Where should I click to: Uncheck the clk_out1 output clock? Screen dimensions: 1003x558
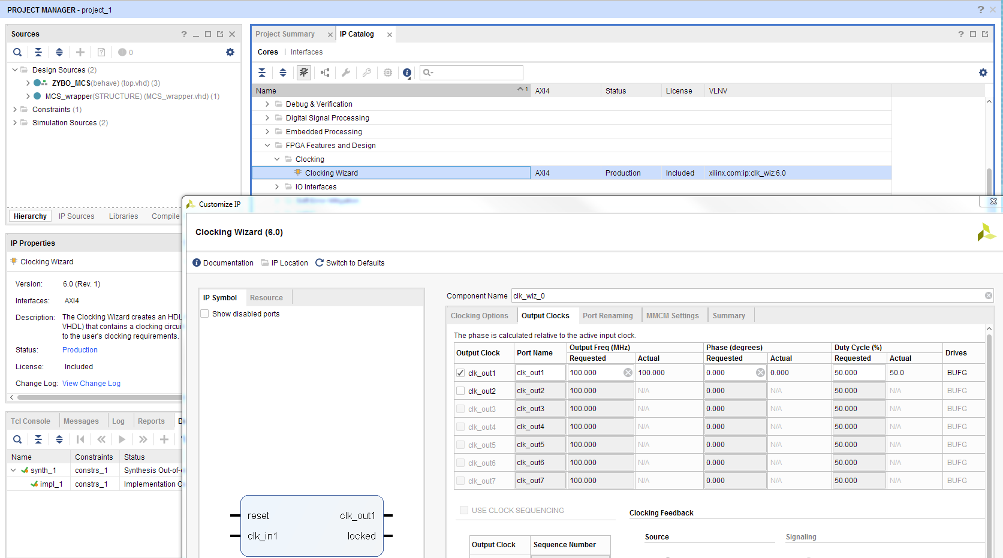click(460, 373)
